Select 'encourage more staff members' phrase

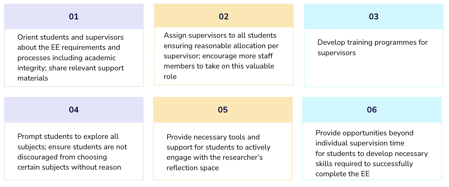(x=218, y=61)
